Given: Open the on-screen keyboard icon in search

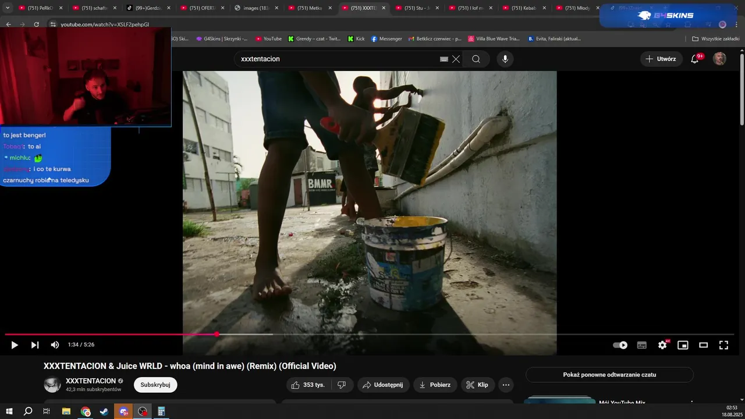Looking at the screenshot, I should (444, 59).
